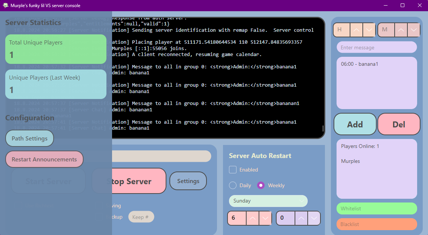Decrease the announcement hour (H) value
428x235 pixels.
click(x=369, y=30)
